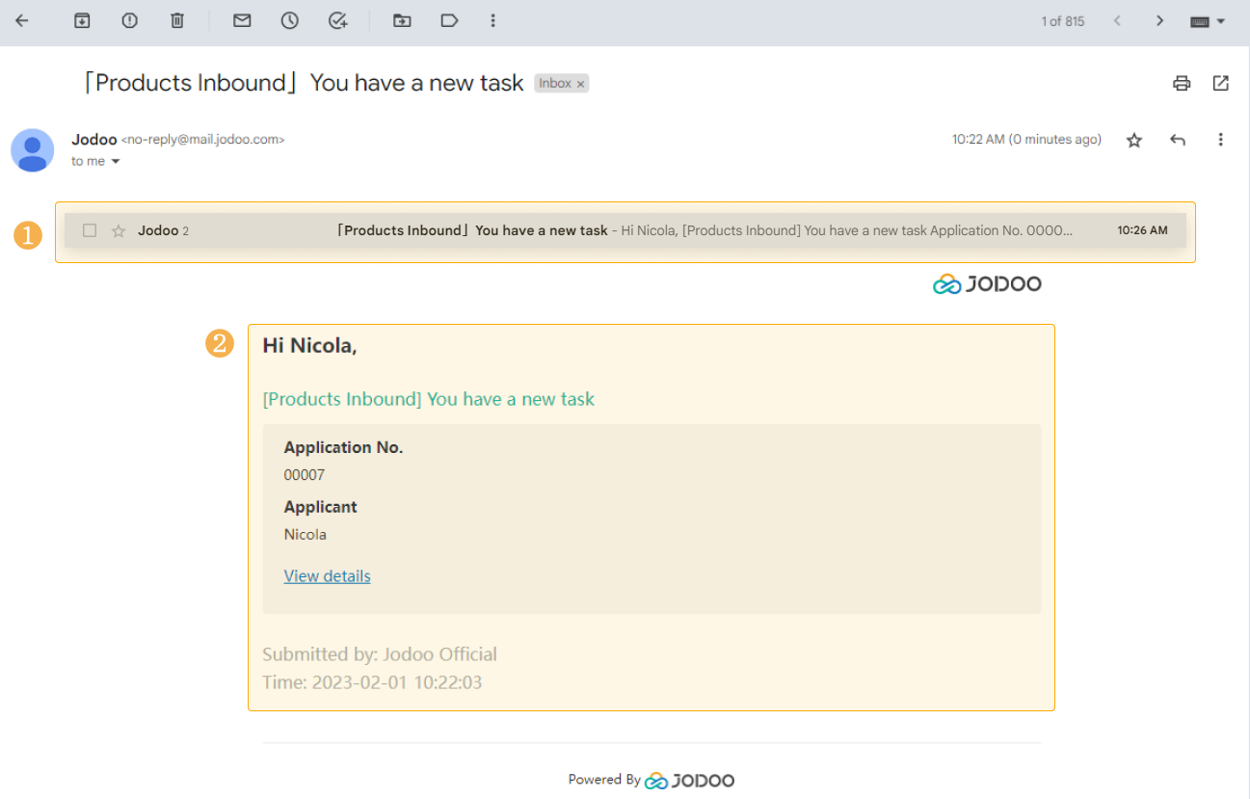This screenshot has height=799, width=1250.
Task: Open the input tools keyboard dropdown
Action: pyautogui.click(x=1207, y=21)
